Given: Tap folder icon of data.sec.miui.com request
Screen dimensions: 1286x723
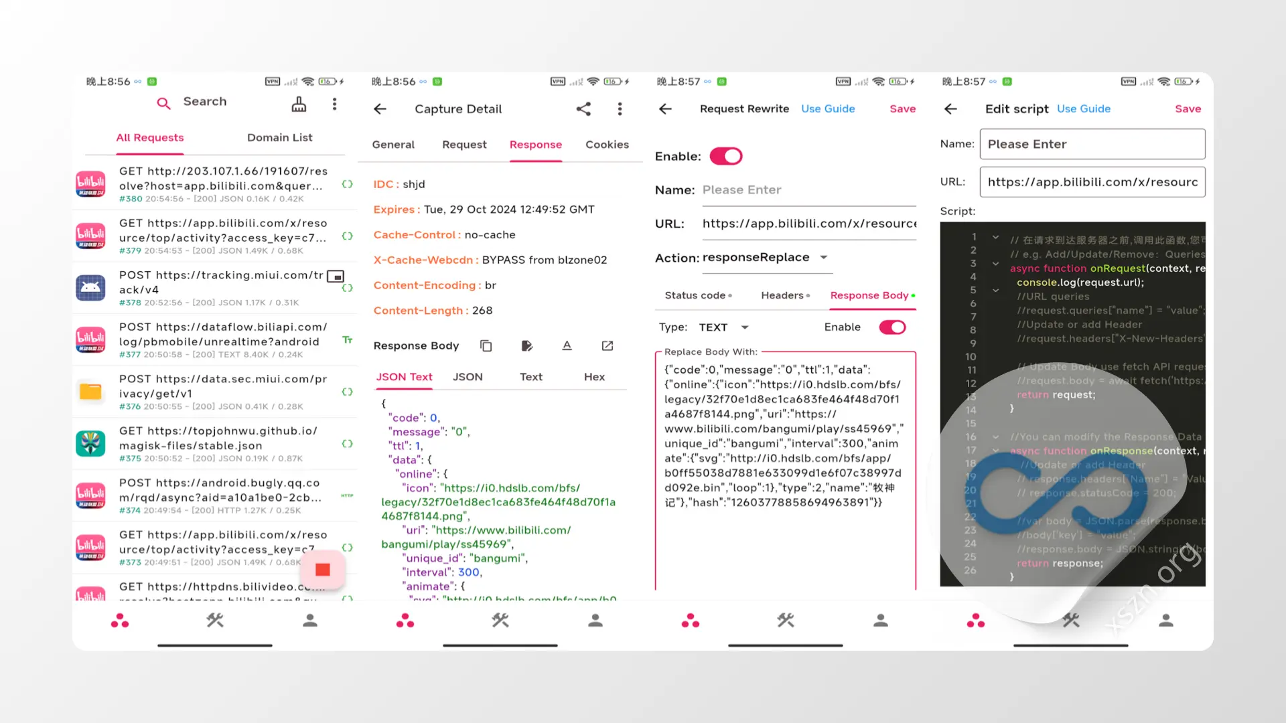Looking at the screenshot, I should 90,392.
